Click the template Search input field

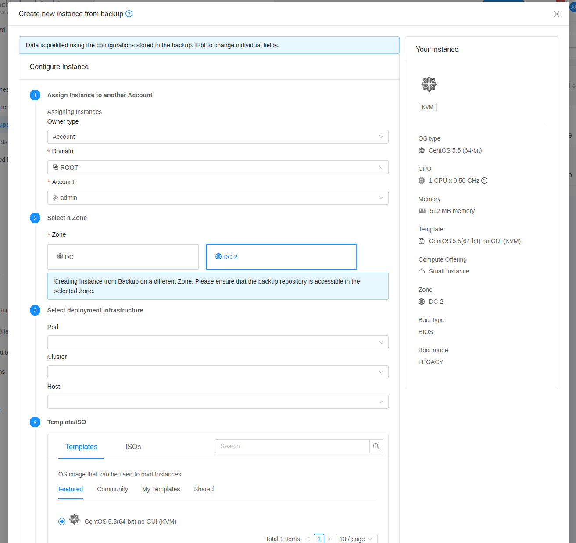click(x=292, y=446)
